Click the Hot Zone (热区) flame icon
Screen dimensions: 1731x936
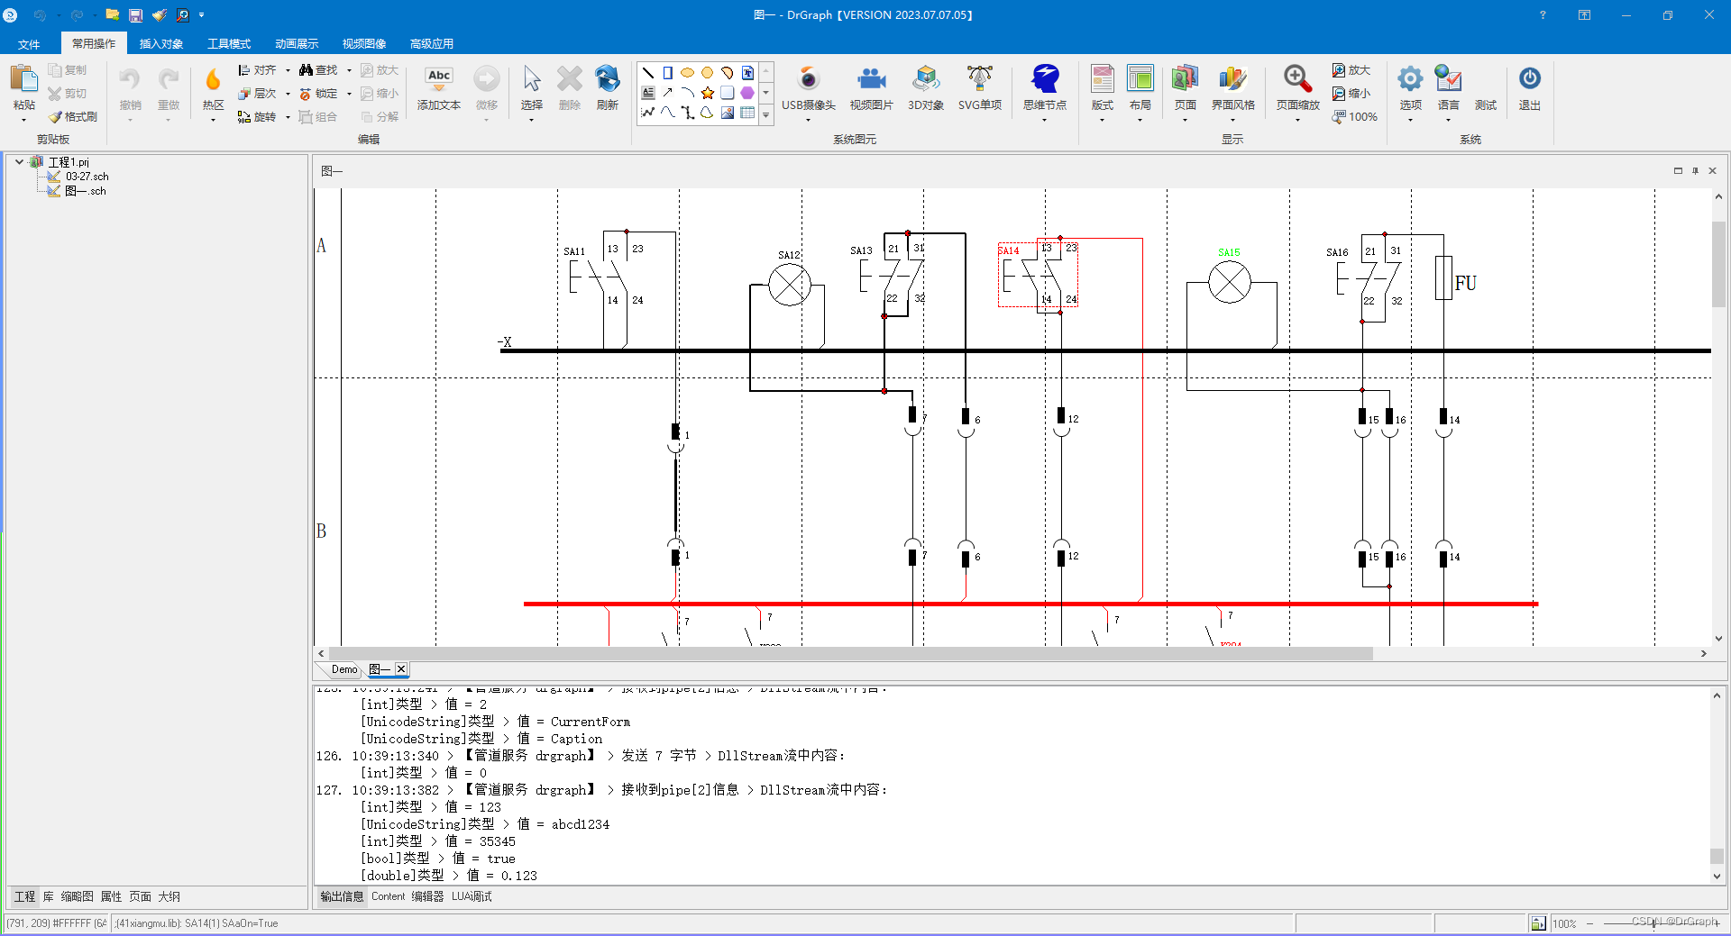pos(213,79)
